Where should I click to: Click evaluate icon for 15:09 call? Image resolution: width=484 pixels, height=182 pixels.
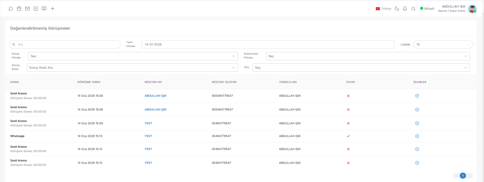(x=417, y=123)
